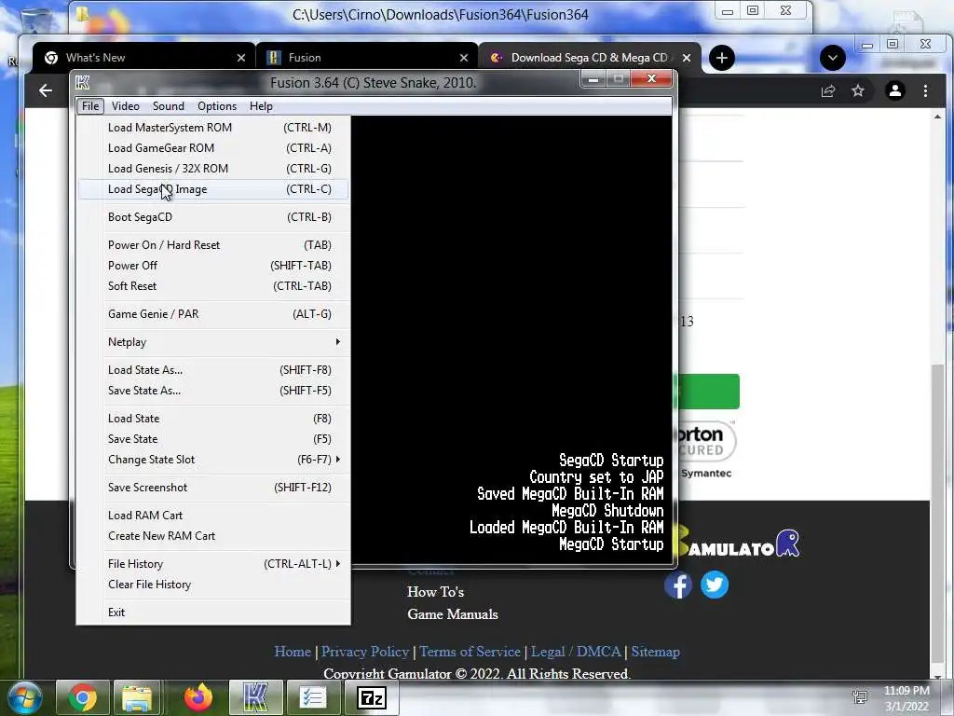
Task: Open the Sound menu in Fusion
Action: tap(168, 106)
